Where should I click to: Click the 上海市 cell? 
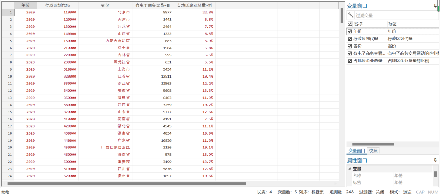[105, 69]
